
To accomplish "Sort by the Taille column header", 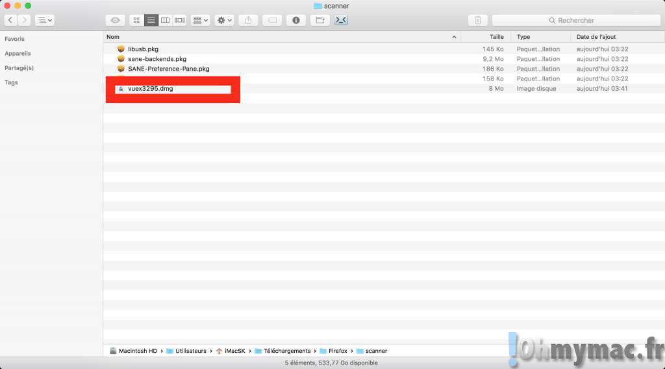I will (486, 37).
